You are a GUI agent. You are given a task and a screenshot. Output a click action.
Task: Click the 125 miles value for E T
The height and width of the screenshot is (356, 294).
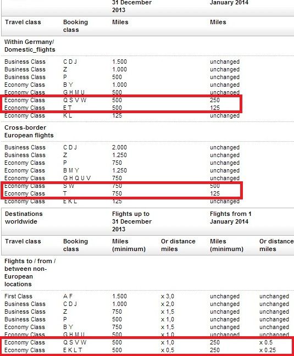click(x=215, y=108)
